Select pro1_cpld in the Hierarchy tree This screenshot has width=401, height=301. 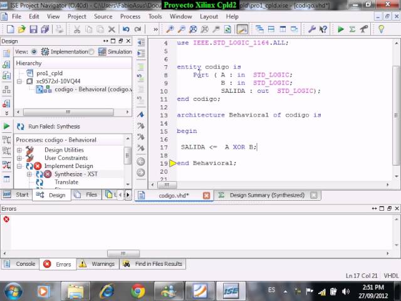click(x=49, y=73)
